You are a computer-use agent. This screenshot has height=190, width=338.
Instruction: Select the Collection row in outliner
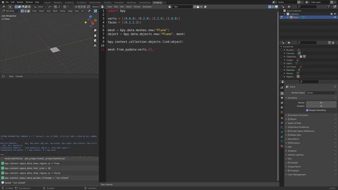(x=308, y=14)
